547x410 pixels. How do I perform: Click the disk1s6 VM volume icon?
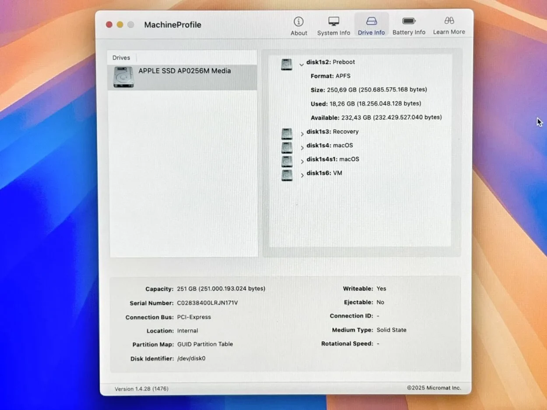pos(287,175)
